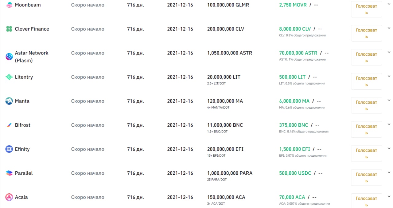Click the Clover Finance green clover icon
This screenshot has height=208, width=393.
click(x=9, y=29)
